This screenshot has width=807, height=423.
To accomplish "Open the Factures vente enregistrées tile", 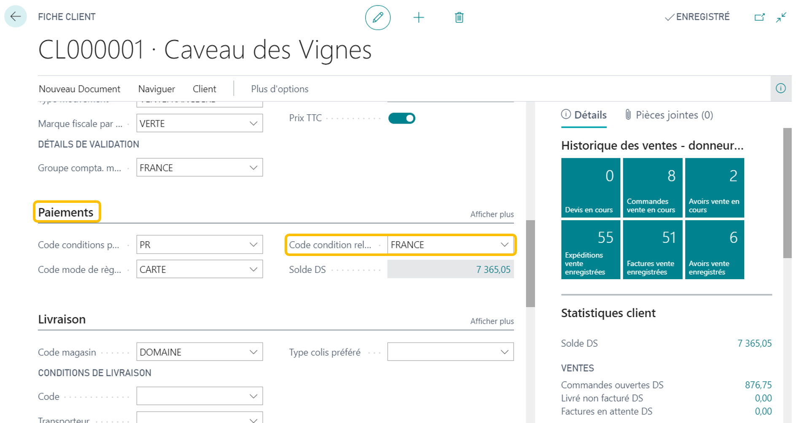I will click(652, 250).
